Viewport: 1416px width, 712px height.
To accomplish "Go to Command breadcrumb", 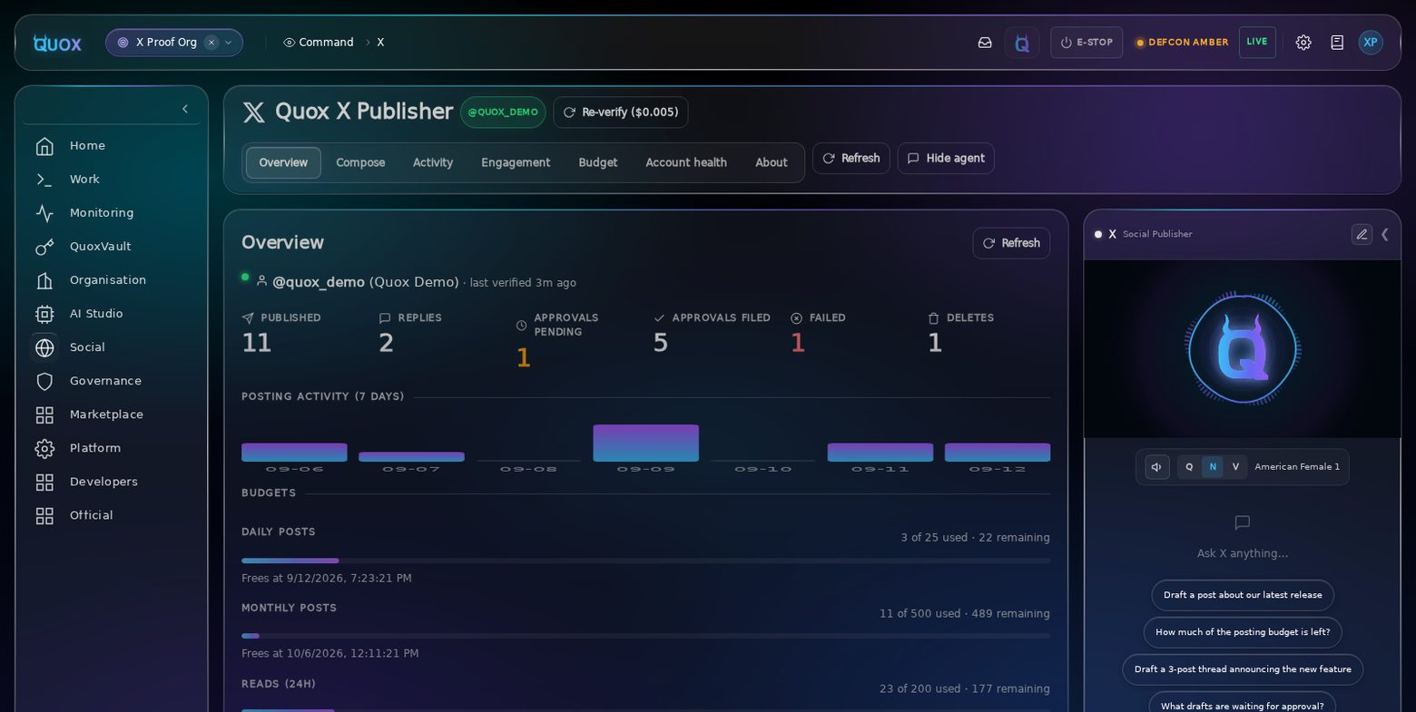I will click(319, 43).
